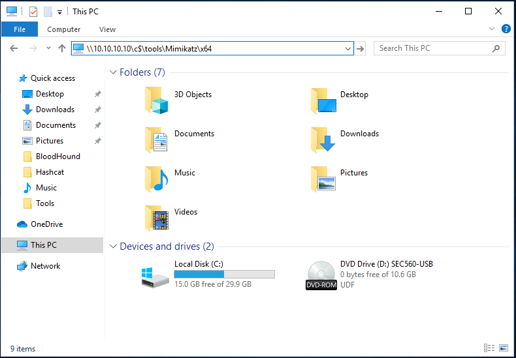Click the Devices and drives (2) header text

tap(167, 246)
